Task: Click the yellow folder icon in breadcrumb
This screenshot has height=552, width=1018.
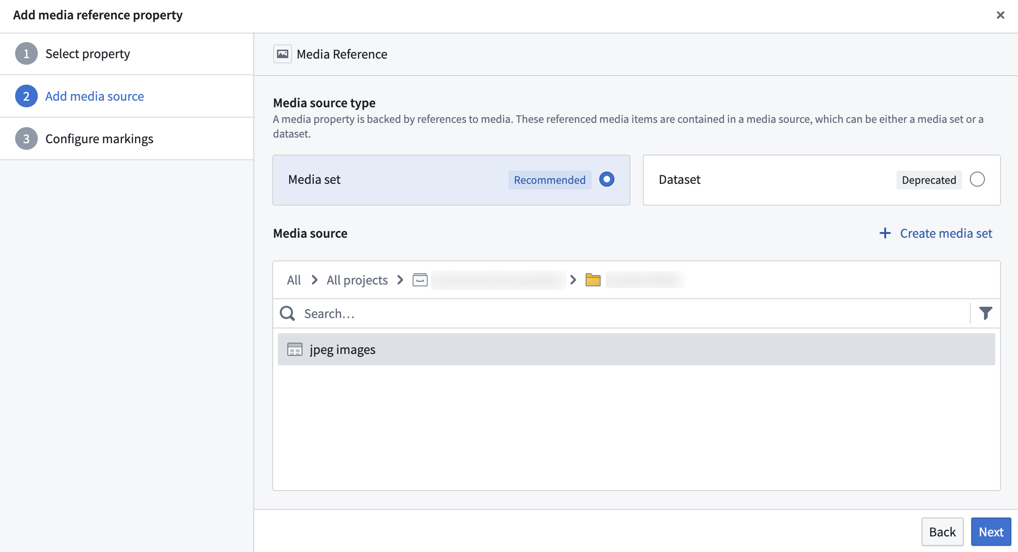Action: (593, 280)
